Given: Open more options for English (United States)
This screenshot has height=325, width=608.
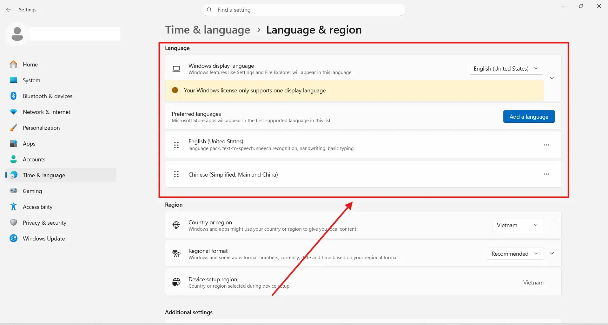Looking at the screenshot, I should pos(546,145).
